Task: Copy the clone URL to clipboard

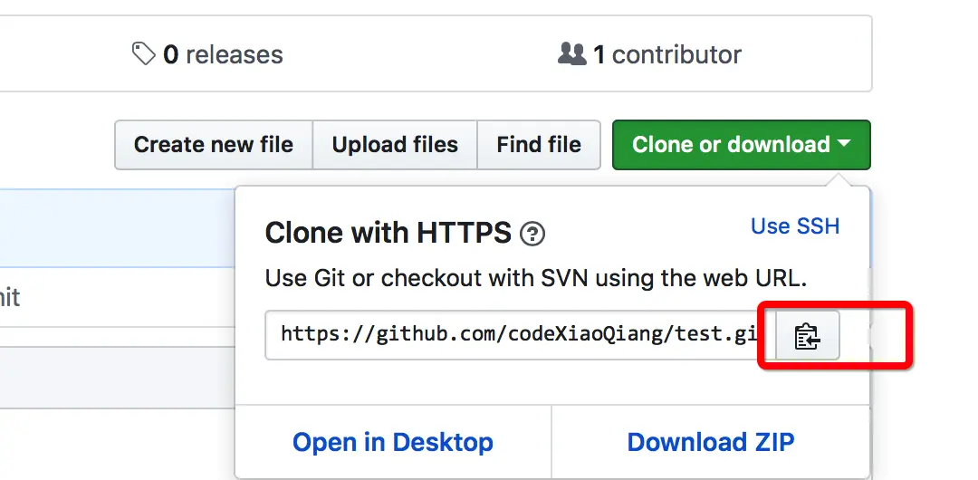Action: pyautogui.click(x=807, y=337)
